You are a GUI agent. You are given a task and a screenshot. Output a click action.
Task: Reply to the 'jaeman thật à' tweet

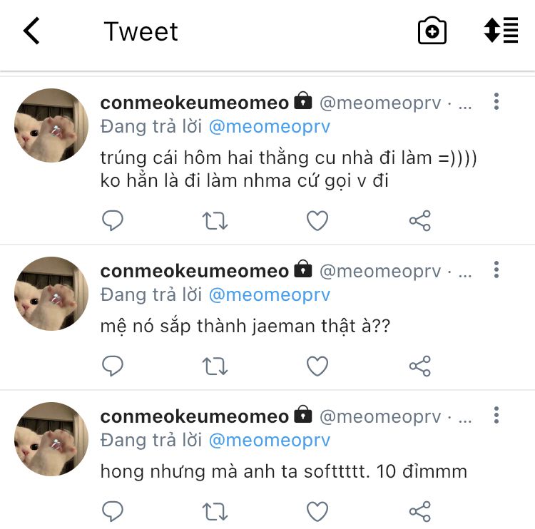113,366
